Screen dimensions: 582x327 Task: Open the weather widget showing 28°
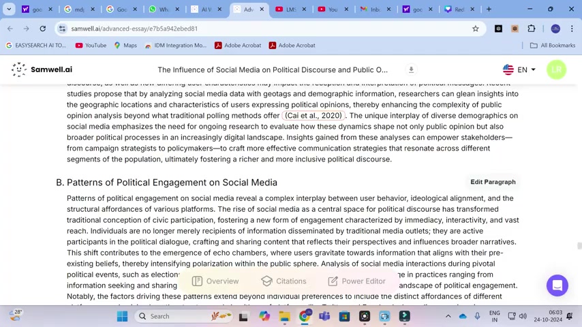coord(16,315)
